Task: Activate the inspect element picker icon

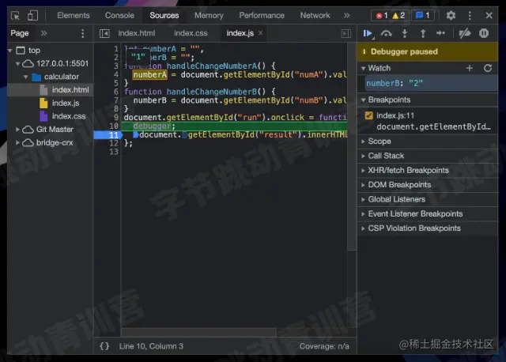Action: [x=15, y=16]
